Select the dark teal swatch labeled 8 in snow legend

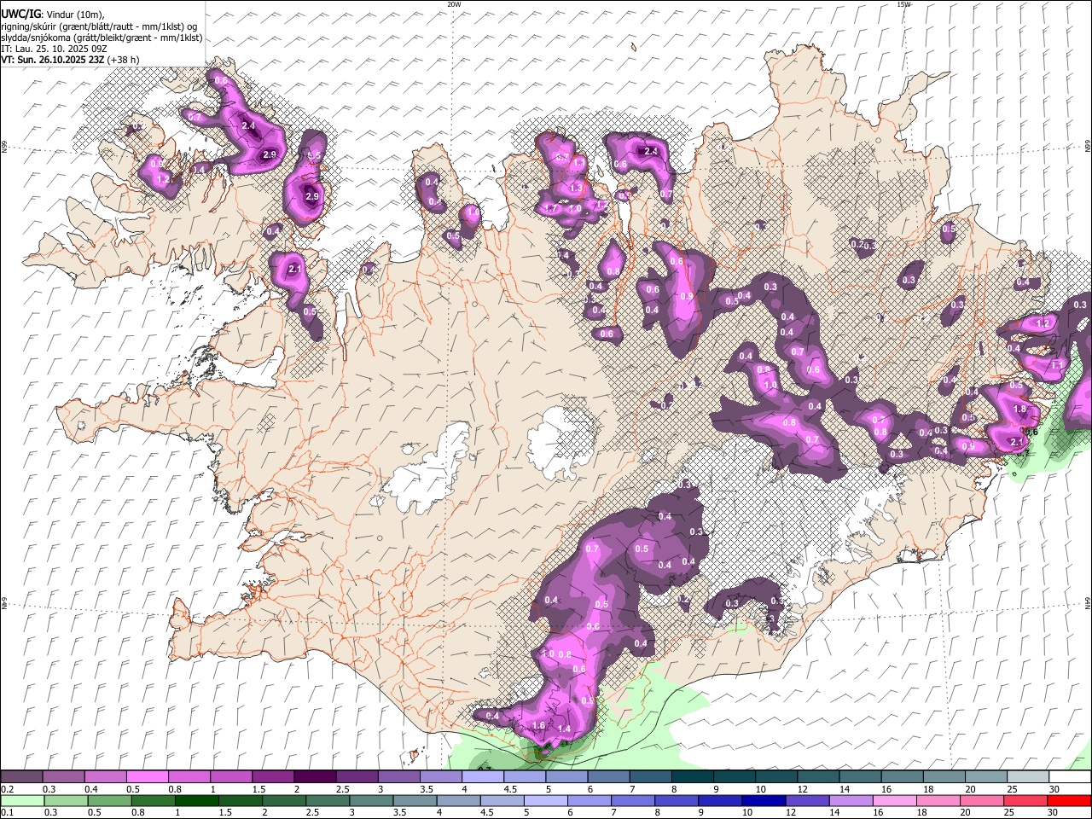click(x=693, y=777)
